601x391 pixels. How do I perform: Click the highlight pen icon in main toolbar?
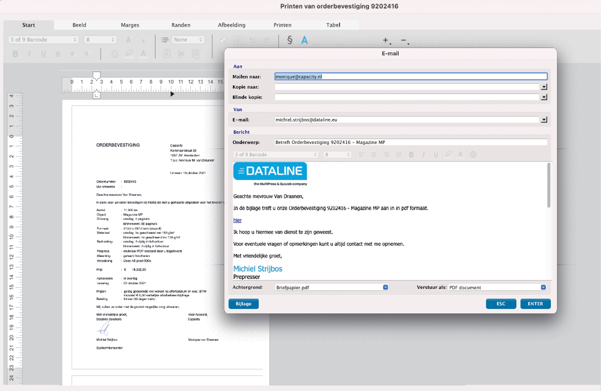[x=129, y=54]
